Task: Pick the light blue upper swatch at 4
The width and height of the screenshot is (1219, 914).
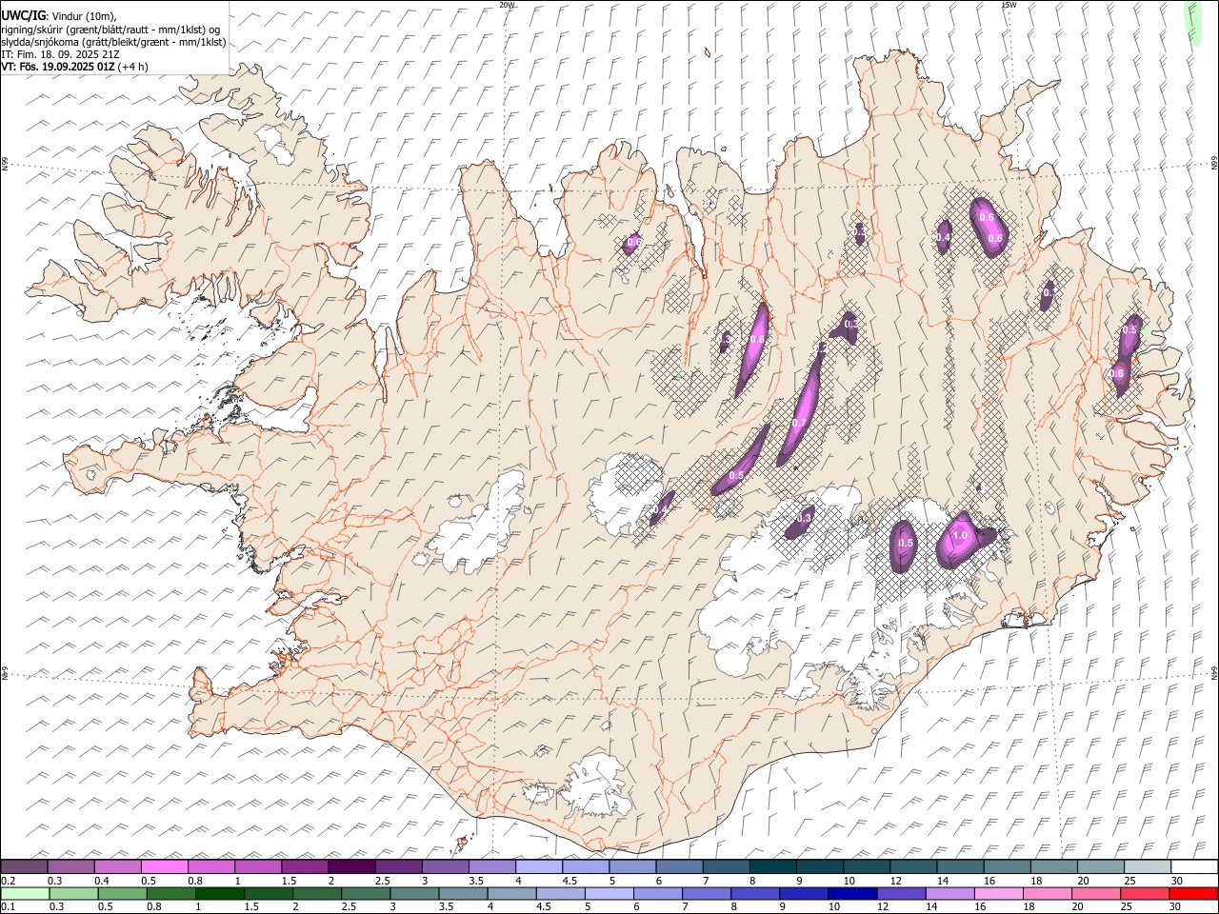Action: click(539, 866)
